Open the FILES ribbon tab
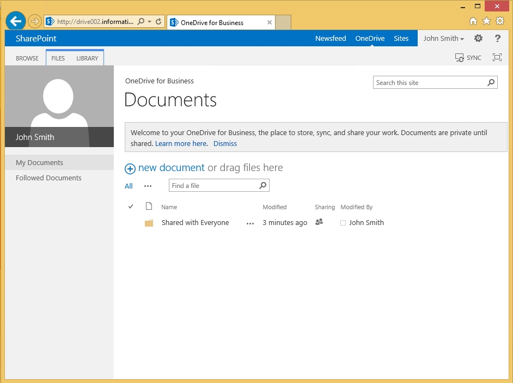Screen dimensions: 513x383 coord(58,58)
